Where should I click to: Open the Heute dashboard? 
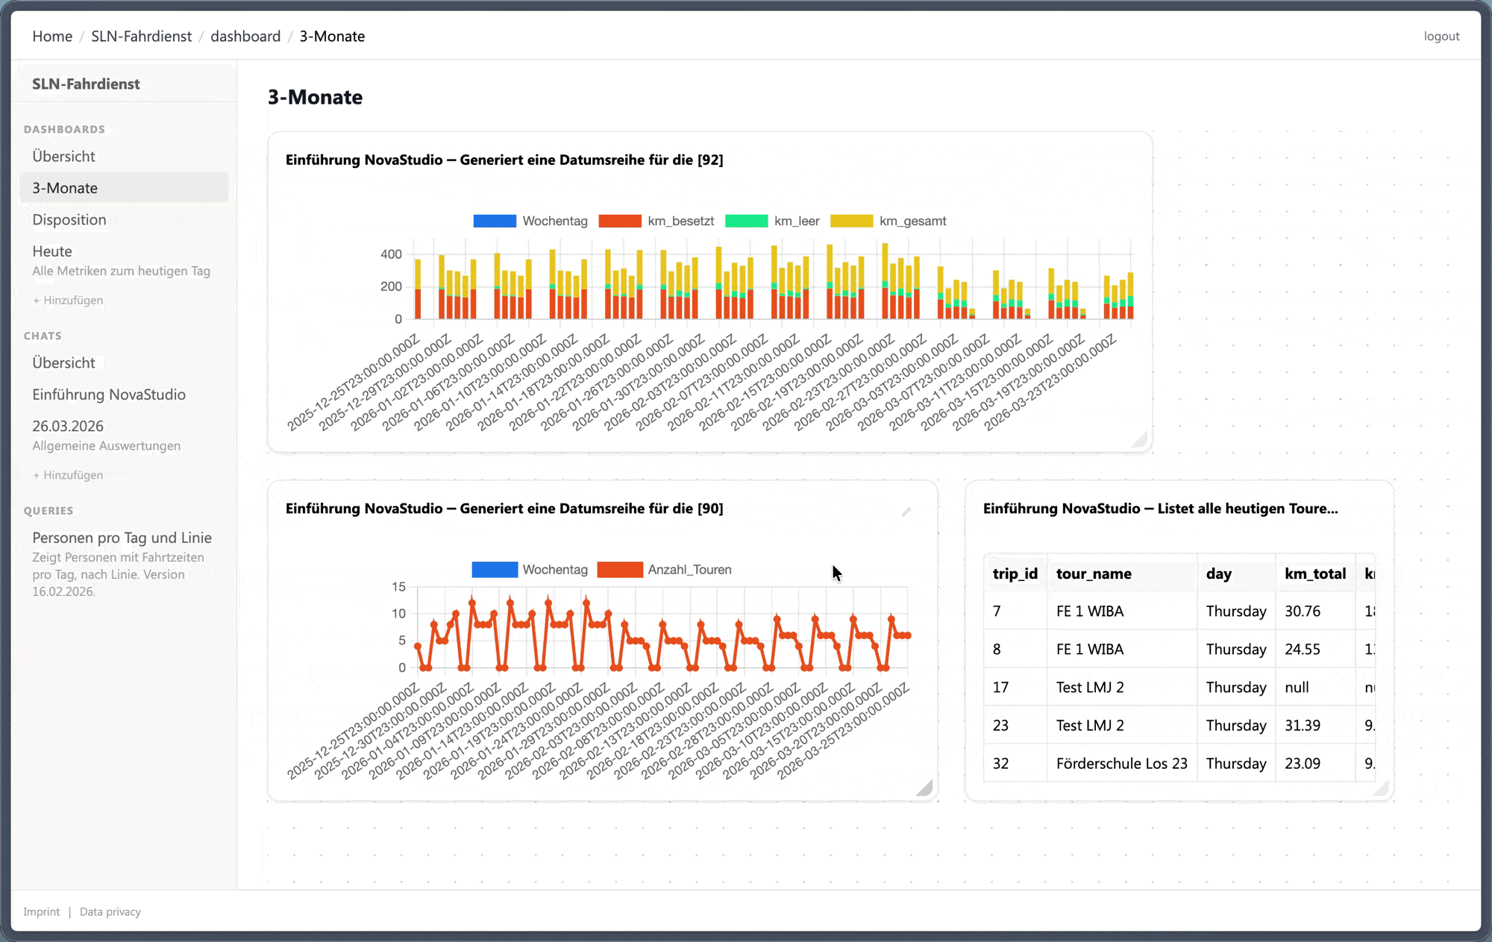click(52, 251)
